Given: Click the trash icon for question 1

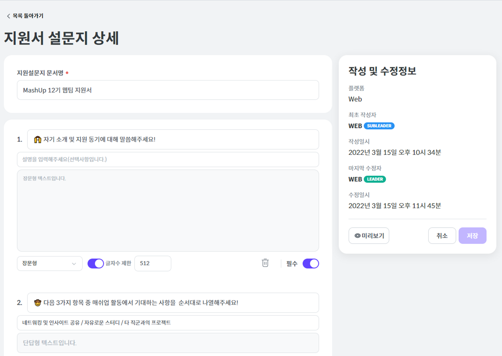Looking at the screenshot, I should (x=265, y=263).
